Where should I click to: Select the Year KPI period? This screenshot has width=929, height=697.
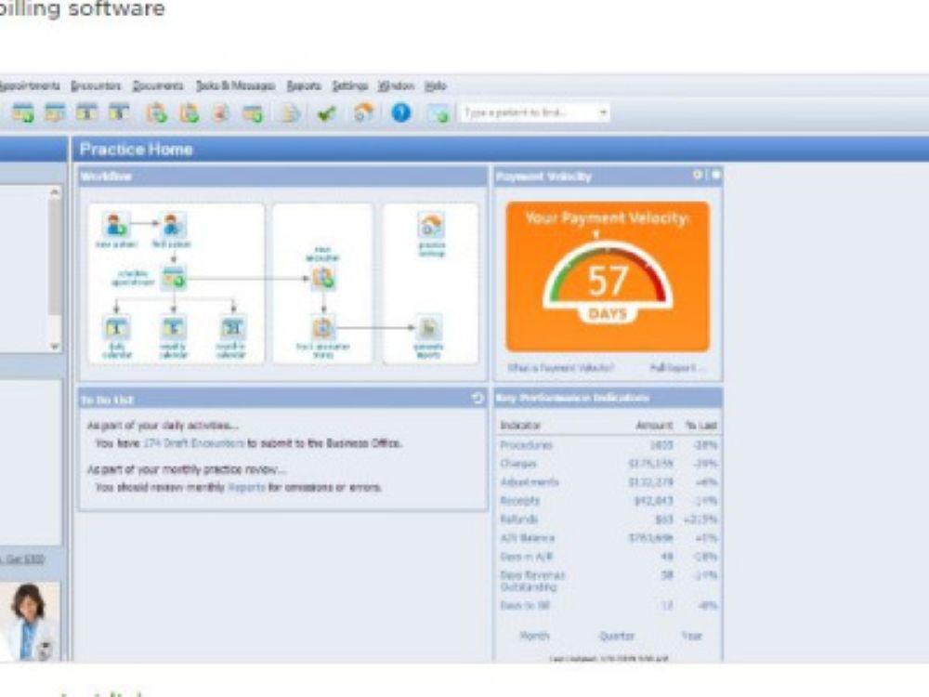click(x=691, y=636)
